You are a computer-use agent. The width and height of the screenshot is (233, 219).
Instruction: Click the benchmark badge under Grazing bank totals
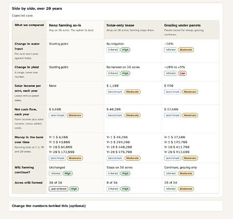[172, 158]
